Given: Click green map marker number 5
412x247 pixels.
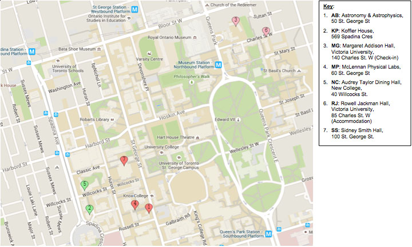Looking at the screenshot, I should tap(84, 185).
